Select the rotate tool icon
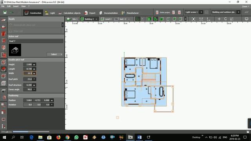 (226, 19)
